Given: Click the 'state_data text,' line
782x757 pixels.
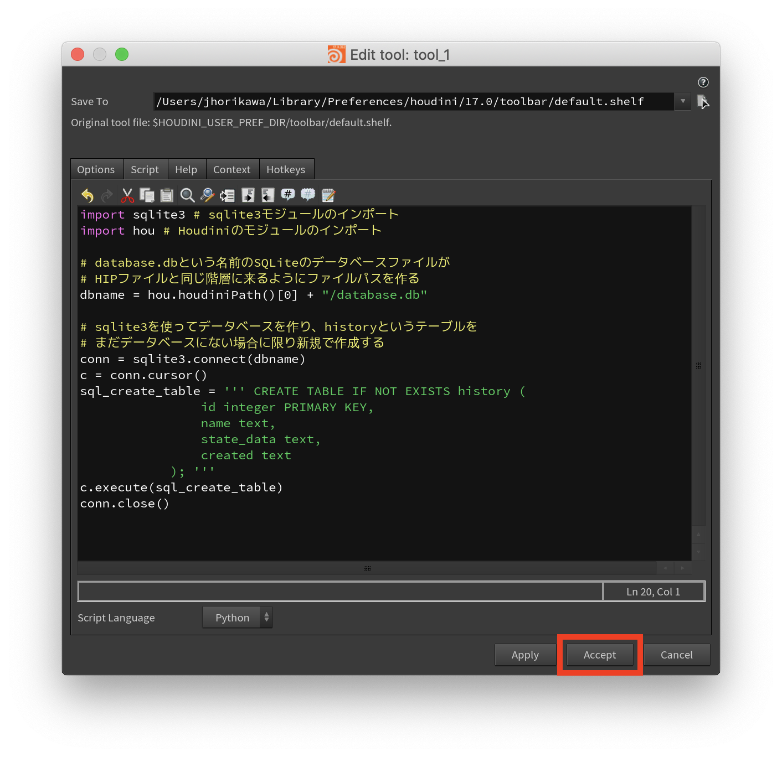Looking at the screenshot, I should pos(261,439).
